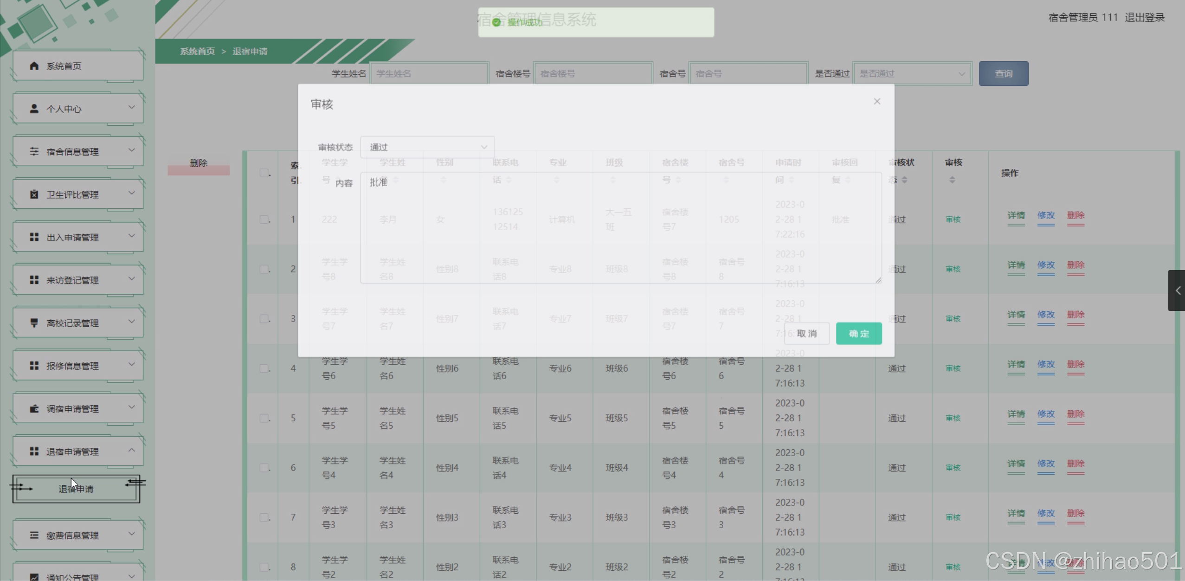Click the icon beside 离校记录管理
The image size is (1185, 581).
tap(34, 323)
